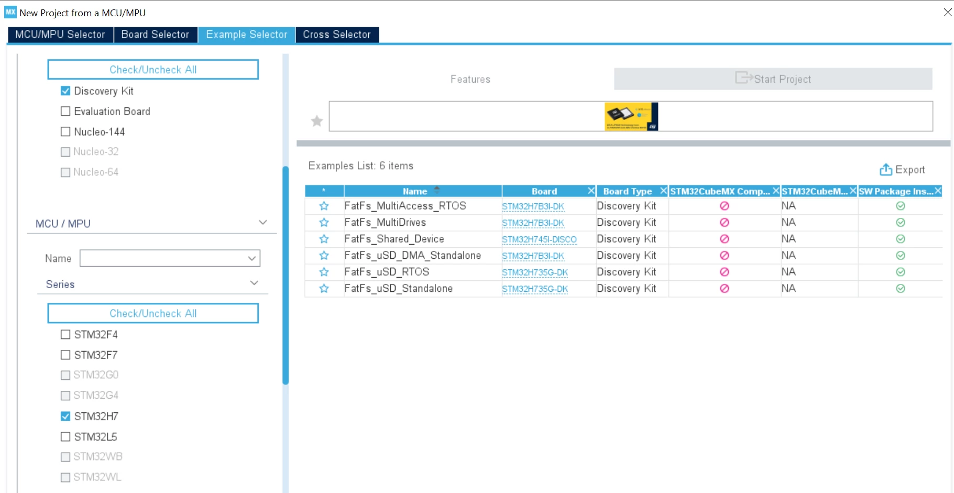Close the SW Package Ins... column
The height and width of the screenshot is (493, 954).
coord(938,191)
